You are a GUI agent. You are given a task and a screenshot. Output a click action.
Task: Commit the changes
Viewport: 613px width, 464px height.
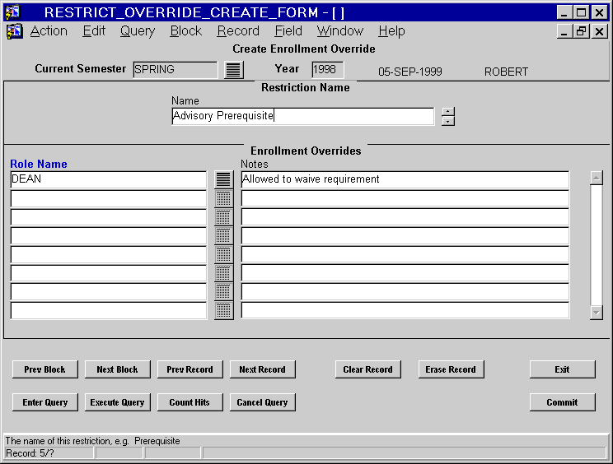(562, 402)
